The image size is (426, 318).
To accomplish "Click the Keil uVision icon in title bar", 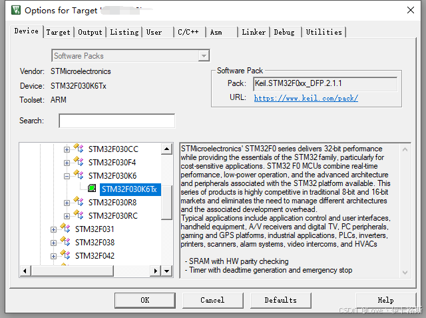I will (x=16, y=11).
